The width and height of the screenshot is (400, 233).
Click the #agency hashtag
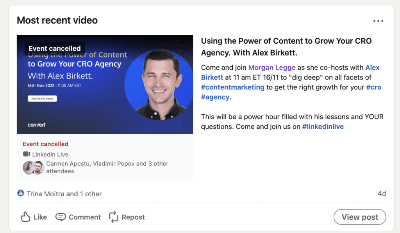215,97
